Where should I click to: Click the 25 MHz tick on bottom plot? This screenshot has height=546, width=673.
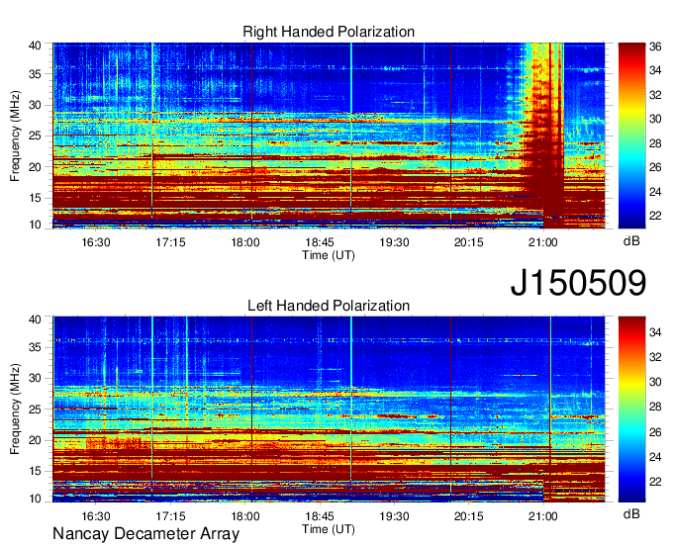pos(35,409)
